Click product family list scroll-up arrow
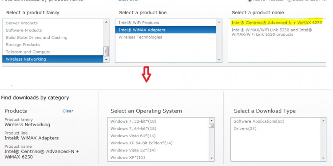 (107, 22)
